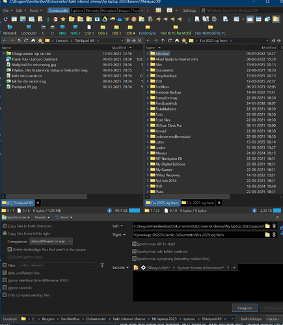
Task: Open the USB 3 drive shortcut
Action: (116, 30)
